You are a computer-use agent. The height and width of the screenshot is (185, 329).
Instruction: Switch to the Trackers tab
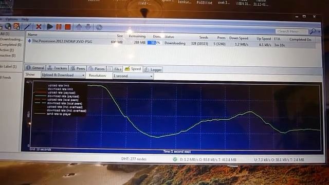[57, 68]
